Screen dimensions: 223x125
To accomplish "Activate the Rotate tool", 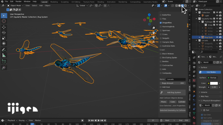I will click(x=4, y=32).
